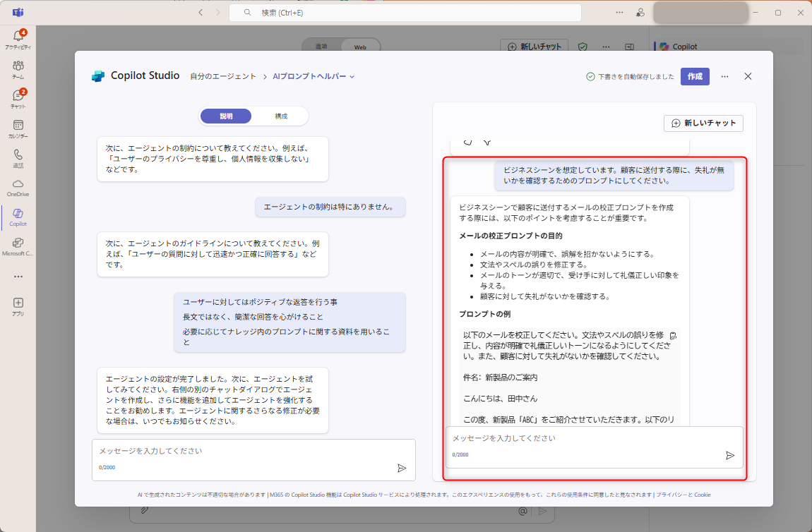This screenshot has width=812, height=532.
Task: Switch to the 構成 tab
Action: click(281, 116)
